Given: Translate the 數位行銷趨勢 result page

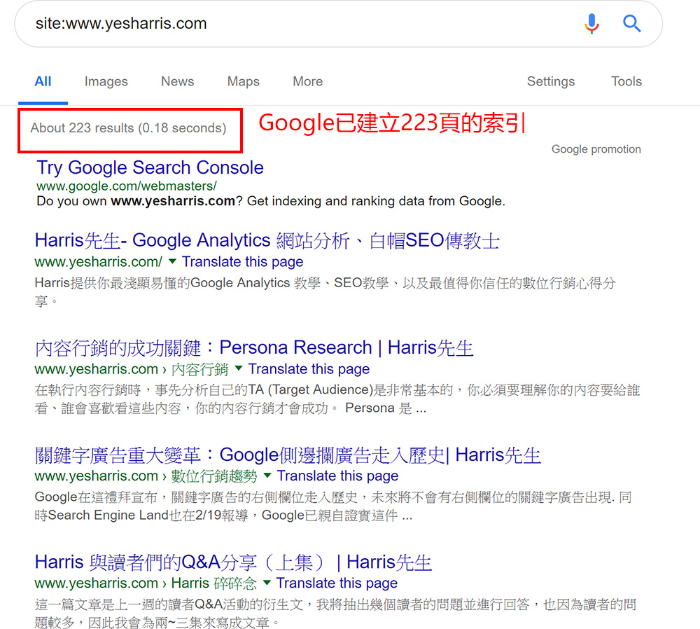Looking at the screenshot, I should tap(337, 476).
